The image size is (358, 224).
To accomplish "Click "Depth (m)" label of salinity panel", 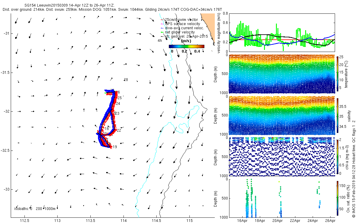I will pos(216,115).
